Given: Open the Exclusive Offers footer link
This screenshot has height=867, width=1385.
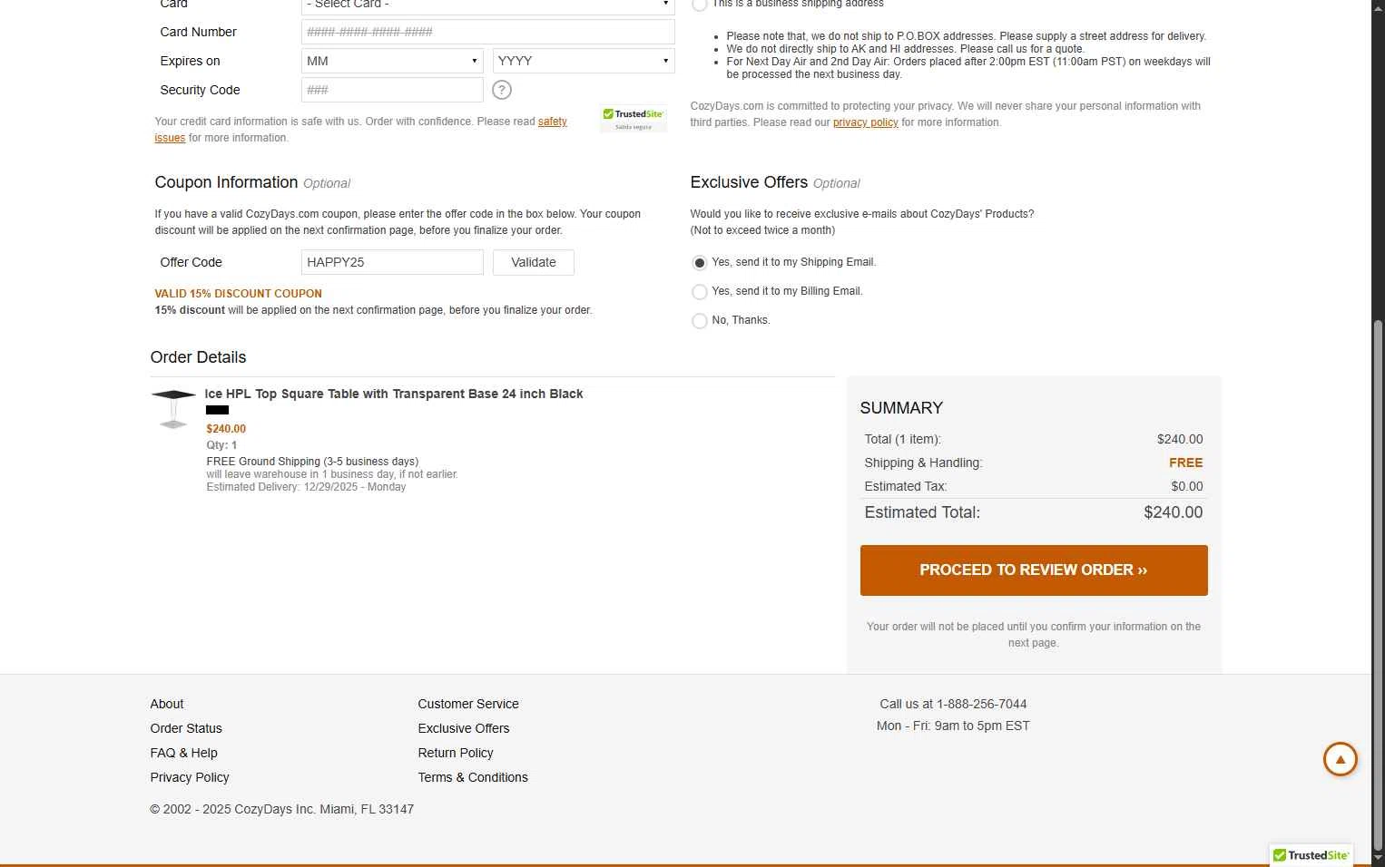Looking at the screenshot, I should click(x=464, y=728).
